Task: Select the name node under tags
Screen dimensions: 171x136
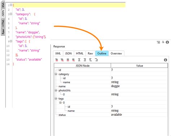Action: (71, 111)
